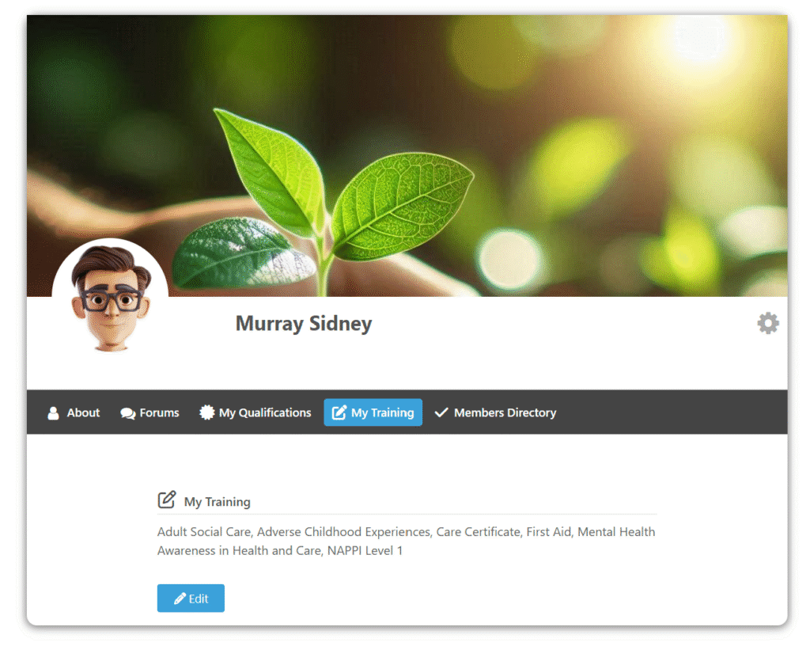810x646 pixels.
Task: Click the edit icon beside the My Training heading
Action: click(167, 500)
